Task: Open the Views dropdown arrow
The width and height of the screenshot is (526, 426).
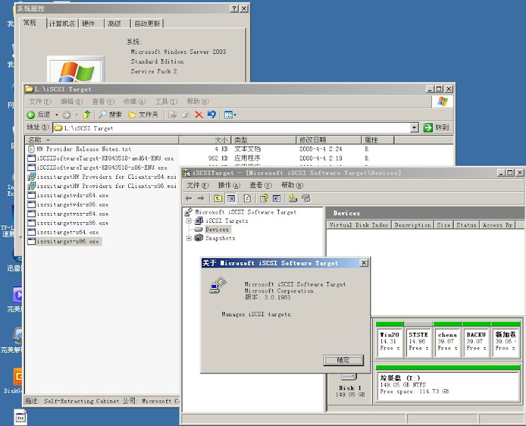Action: [235, 115]
